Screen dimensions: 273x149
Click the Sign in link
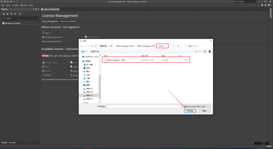(x=47, y=33)
